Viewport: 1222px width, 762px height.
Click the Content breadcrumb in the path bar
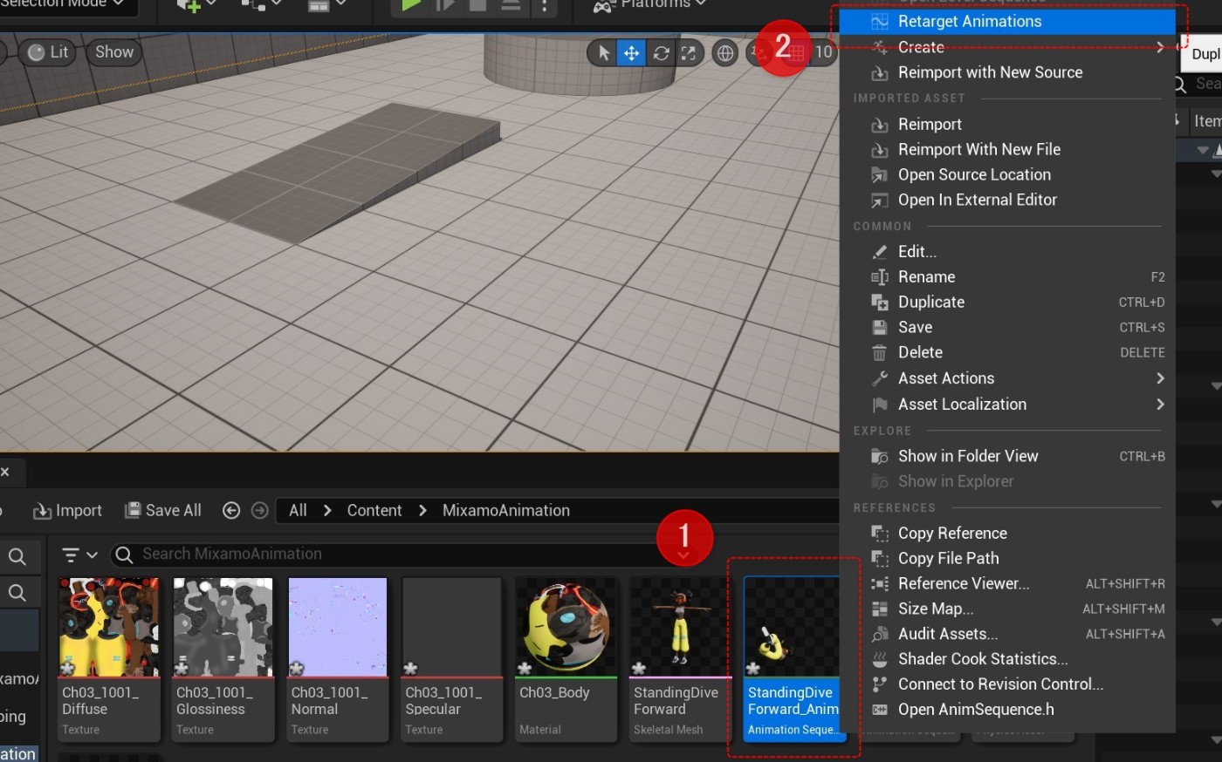tap(374, 511)
